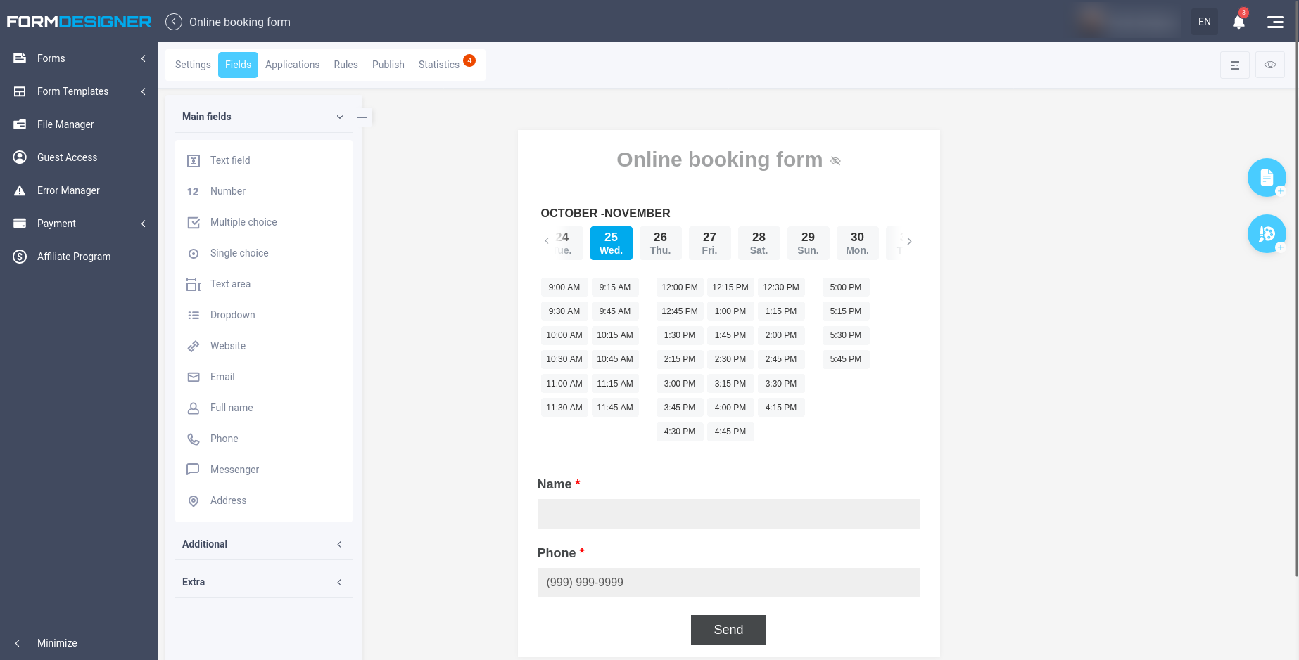The image size is (1299, 660).
Task: Click the Send button on the form
Action: coord(728,630)
